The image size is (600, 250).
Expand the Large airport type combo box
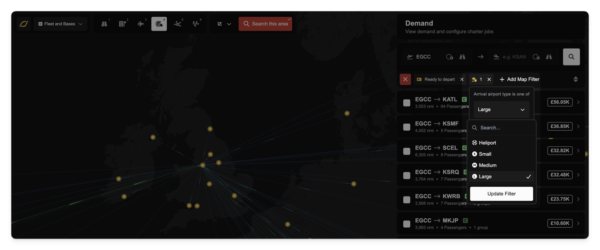[x=501, y=110]
